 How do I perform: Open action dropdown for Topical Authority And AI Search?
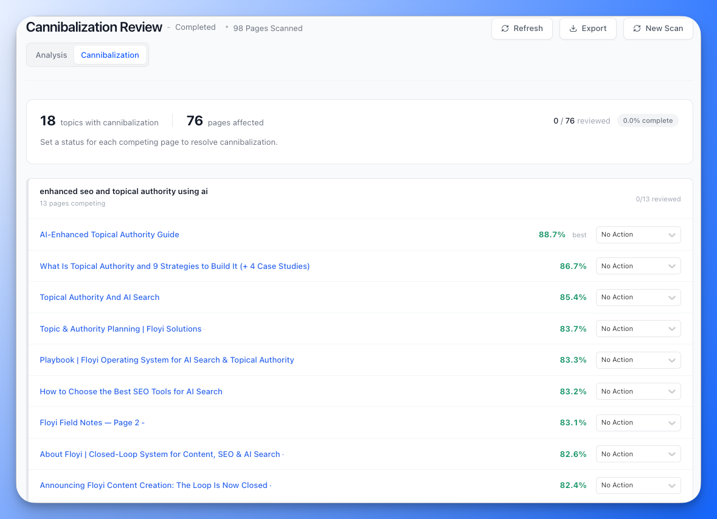[x=638, y=298]
